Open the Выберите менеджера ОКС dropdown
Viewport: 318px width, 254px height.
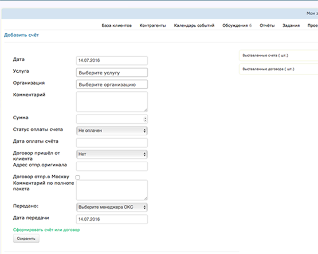pyautogui.click(x=112, y=207)
